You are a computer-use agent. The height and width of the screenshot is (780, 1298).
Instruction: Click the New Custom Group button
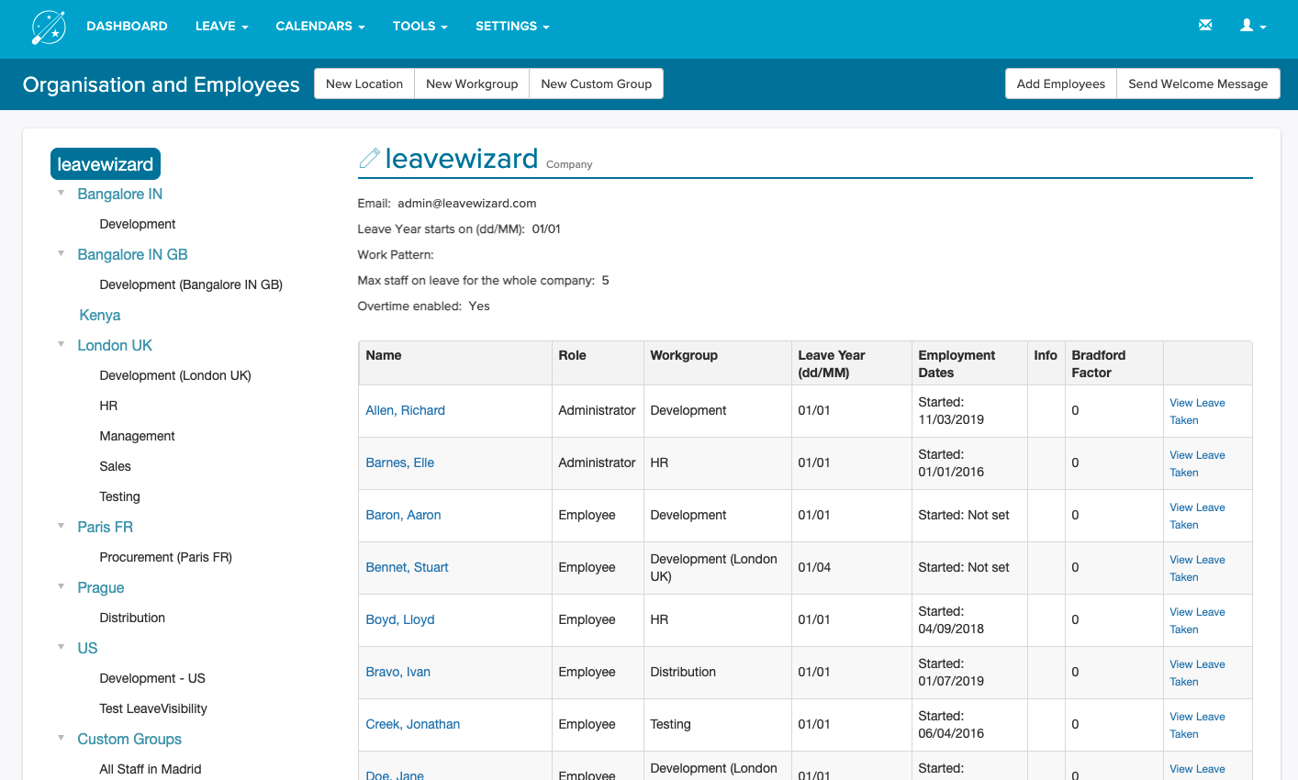pos(596,84)
